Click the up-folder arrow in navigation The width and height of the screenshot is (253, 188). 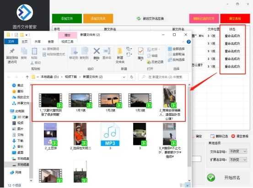tap(27, 77)
